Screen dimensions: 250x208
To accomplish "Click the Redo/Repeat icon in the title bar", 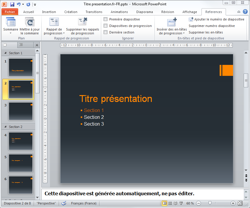I will point(28,4).
